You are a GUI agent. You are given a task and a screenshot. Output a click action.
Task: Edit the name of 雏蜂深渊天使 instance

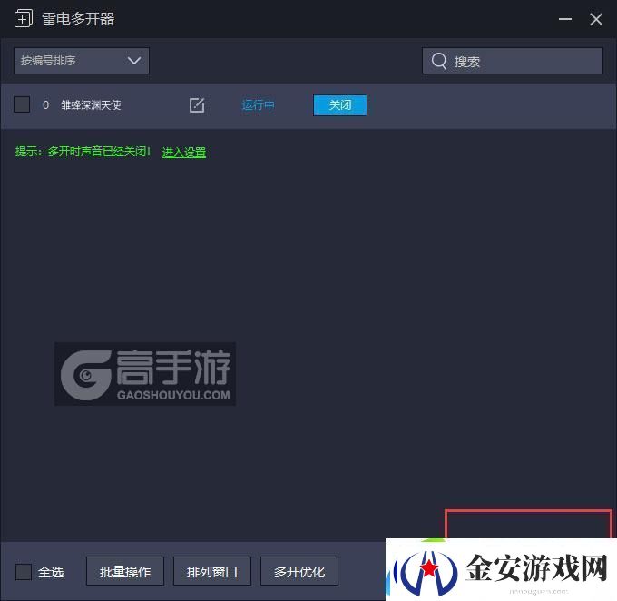pos(197,105)
